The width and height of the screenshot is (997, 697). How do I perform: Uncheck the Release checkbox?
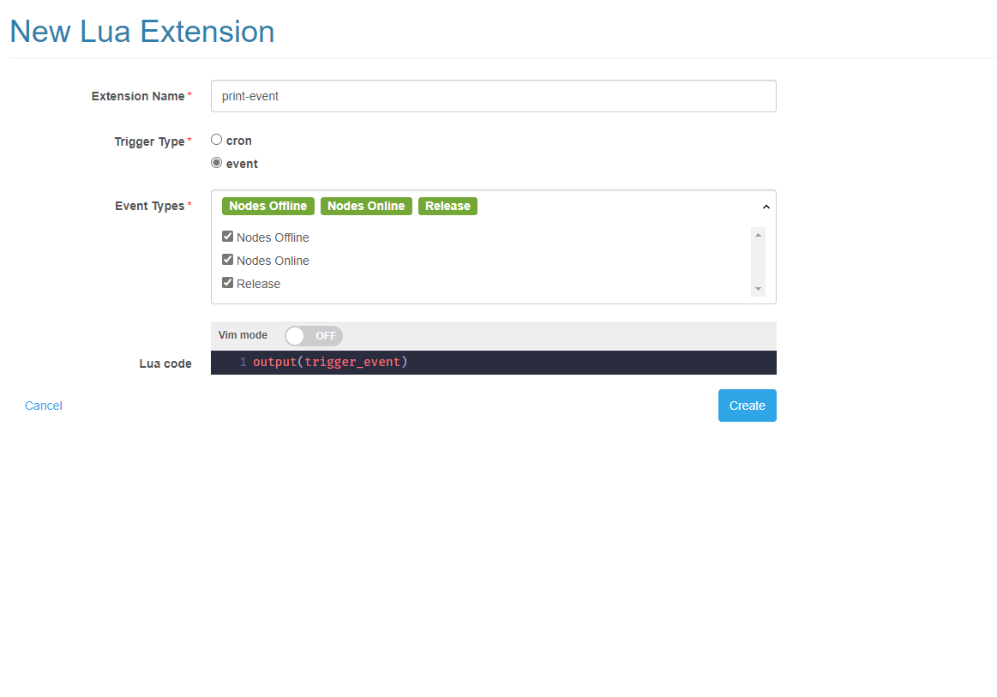click(228, 282)
